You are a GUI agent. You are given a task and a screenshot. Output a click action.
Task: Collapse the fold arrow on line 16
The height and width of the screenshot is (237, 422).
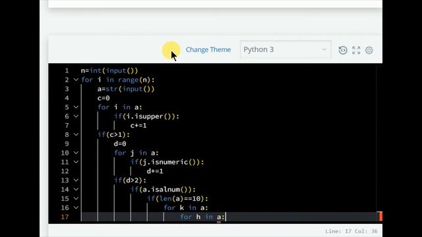[76, 208]
